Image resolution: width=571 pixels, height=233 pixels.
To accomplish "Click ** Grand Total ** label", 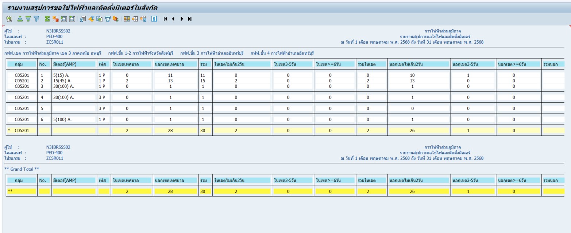I will coord(22,169).
